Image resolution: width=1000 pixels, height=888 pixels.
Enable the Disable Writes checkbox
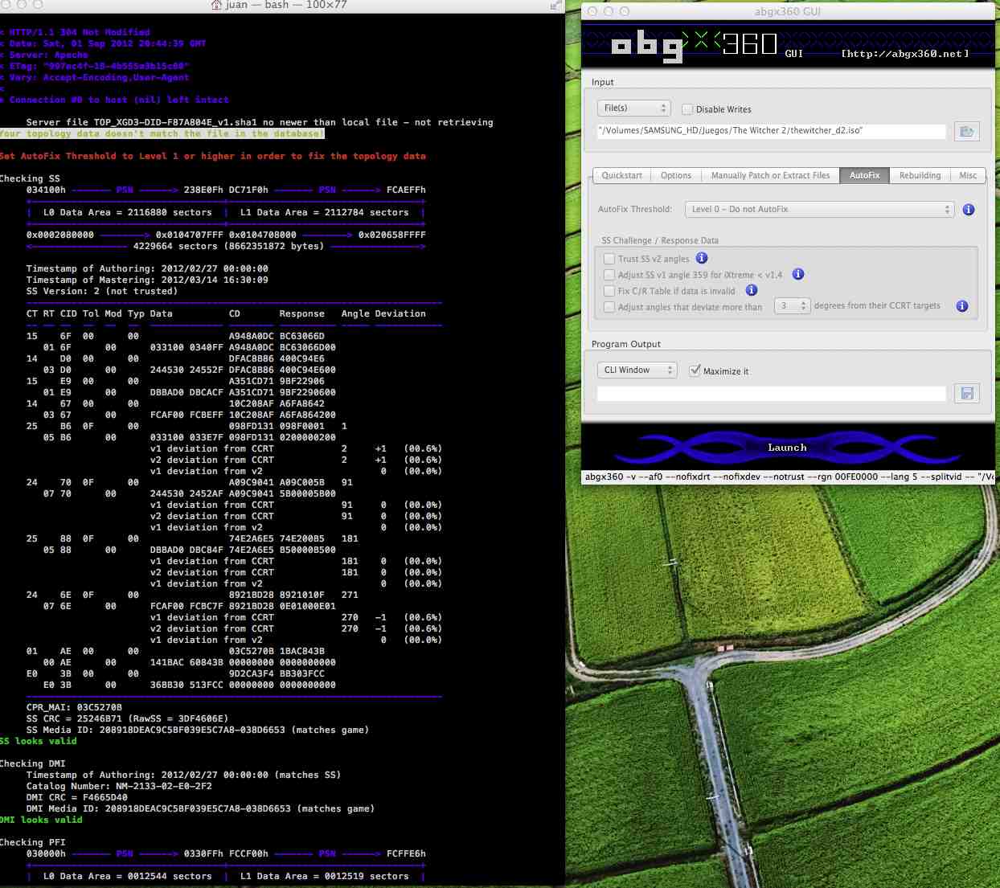687,109
